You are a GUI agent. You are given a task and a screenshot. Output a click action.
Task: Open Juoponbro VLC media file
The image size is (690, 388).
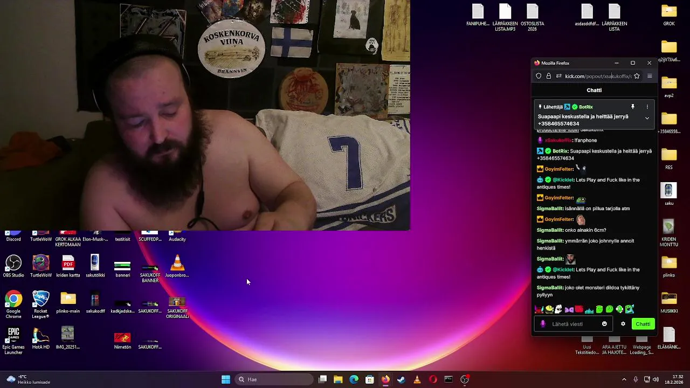[177, 266]
